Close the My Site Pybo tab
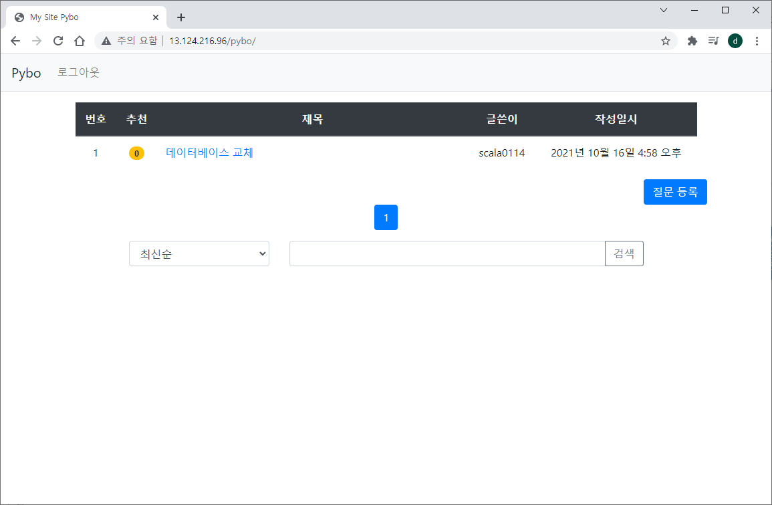 click(156, 17)
